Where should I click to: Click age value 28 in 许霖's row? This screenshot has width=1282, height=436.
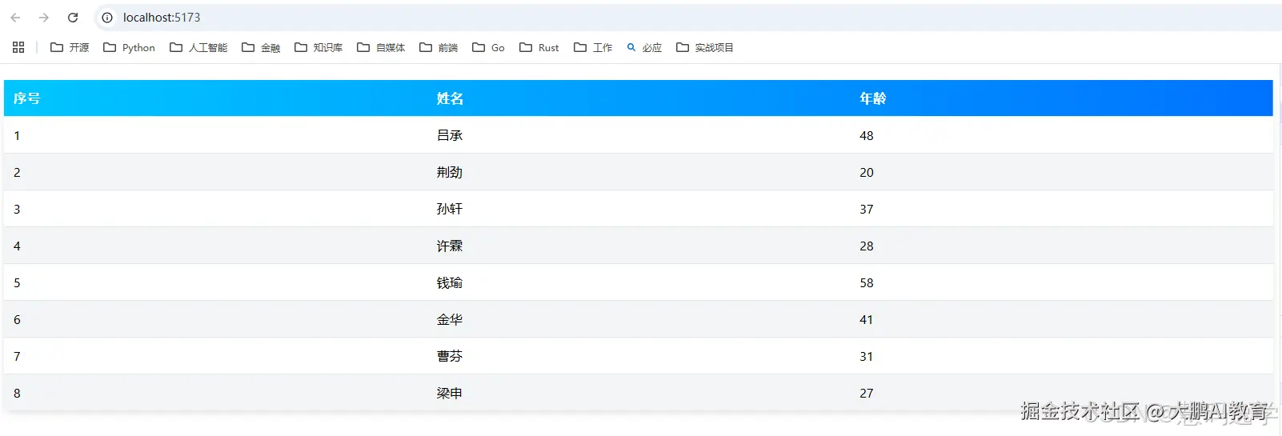[x=867, y=246]
